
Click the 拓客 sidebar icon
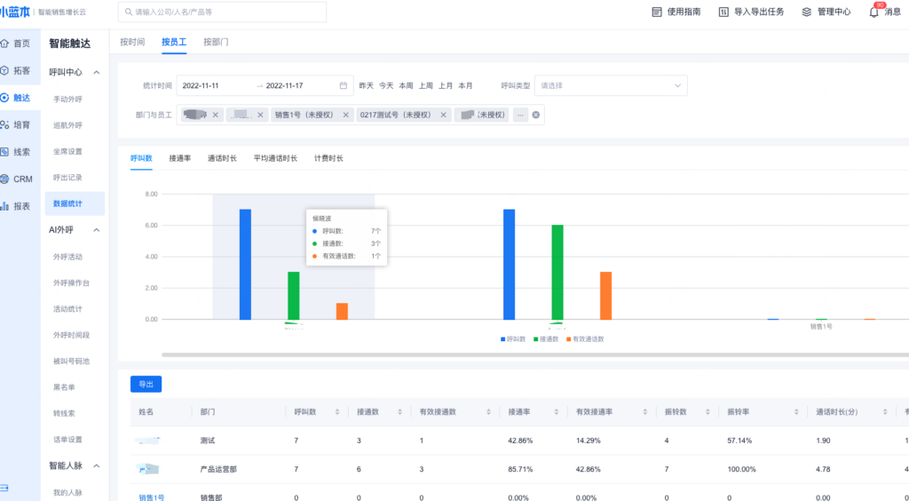[5, 70]
